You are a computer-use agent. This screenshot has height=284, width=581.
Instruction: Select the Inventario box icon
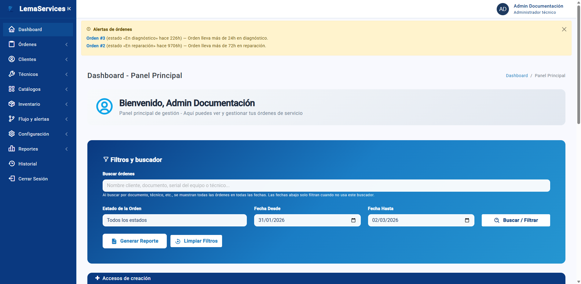[x=12, y=104]
